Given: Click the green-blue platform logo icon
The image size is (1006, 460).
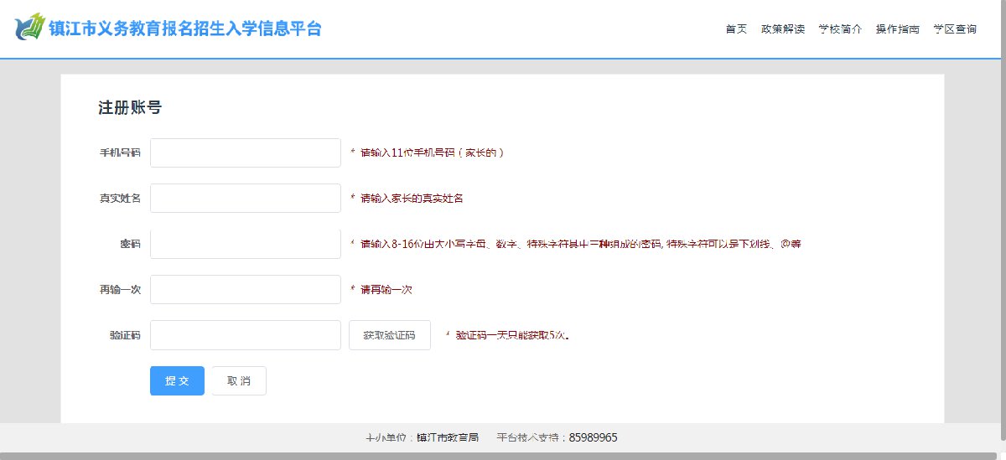Looking at the screenshot, I should pos(29,28).
